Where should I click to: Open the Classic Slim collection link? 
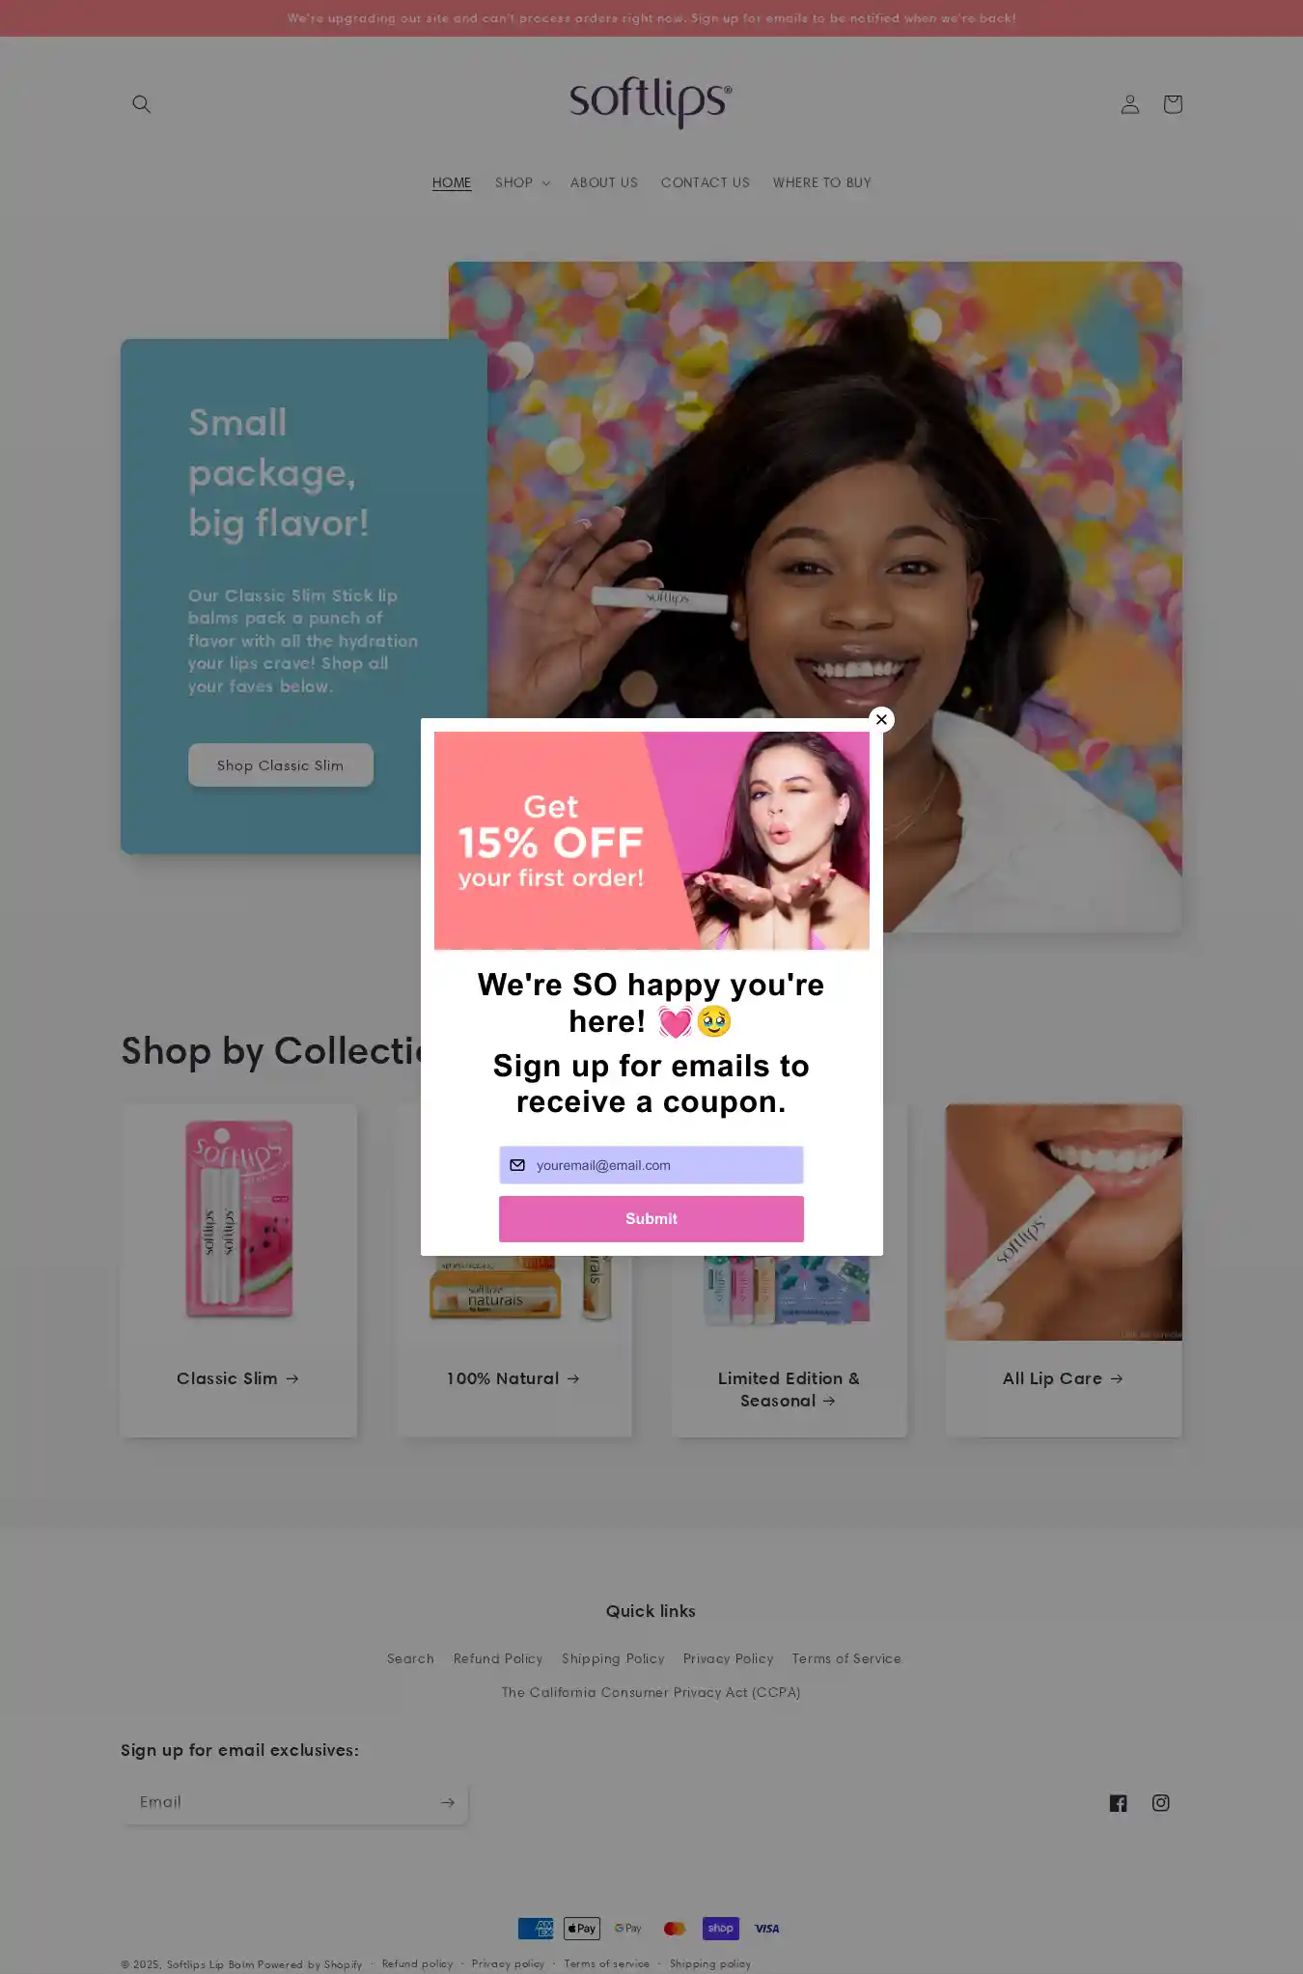[x=238, y=1378]
